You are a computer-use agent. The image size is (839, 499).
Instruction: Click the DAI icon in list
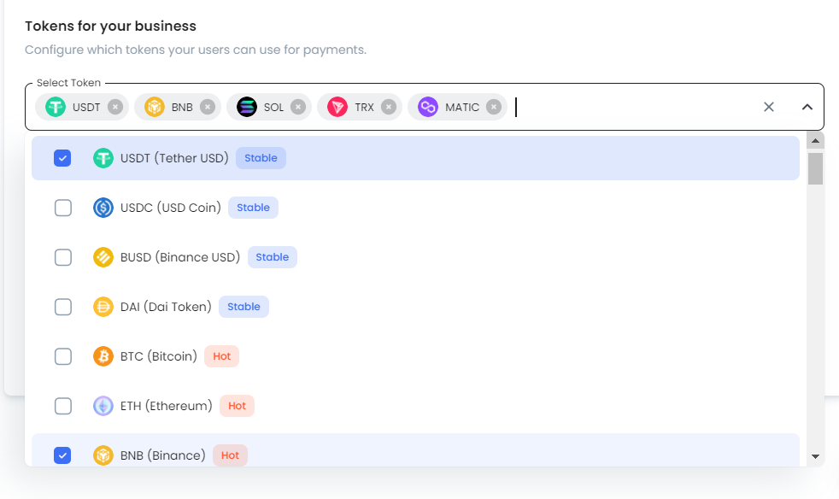(103, 307)
